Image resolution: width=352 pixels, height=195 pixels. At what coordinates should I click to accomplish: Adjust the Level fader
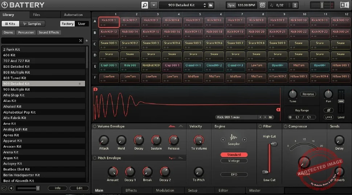(341, 101)
